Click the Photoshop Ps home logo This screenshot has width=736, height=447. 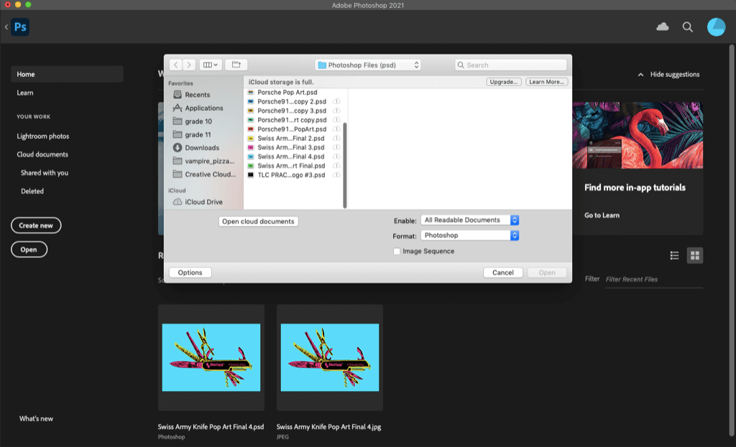tap(20, 27)
